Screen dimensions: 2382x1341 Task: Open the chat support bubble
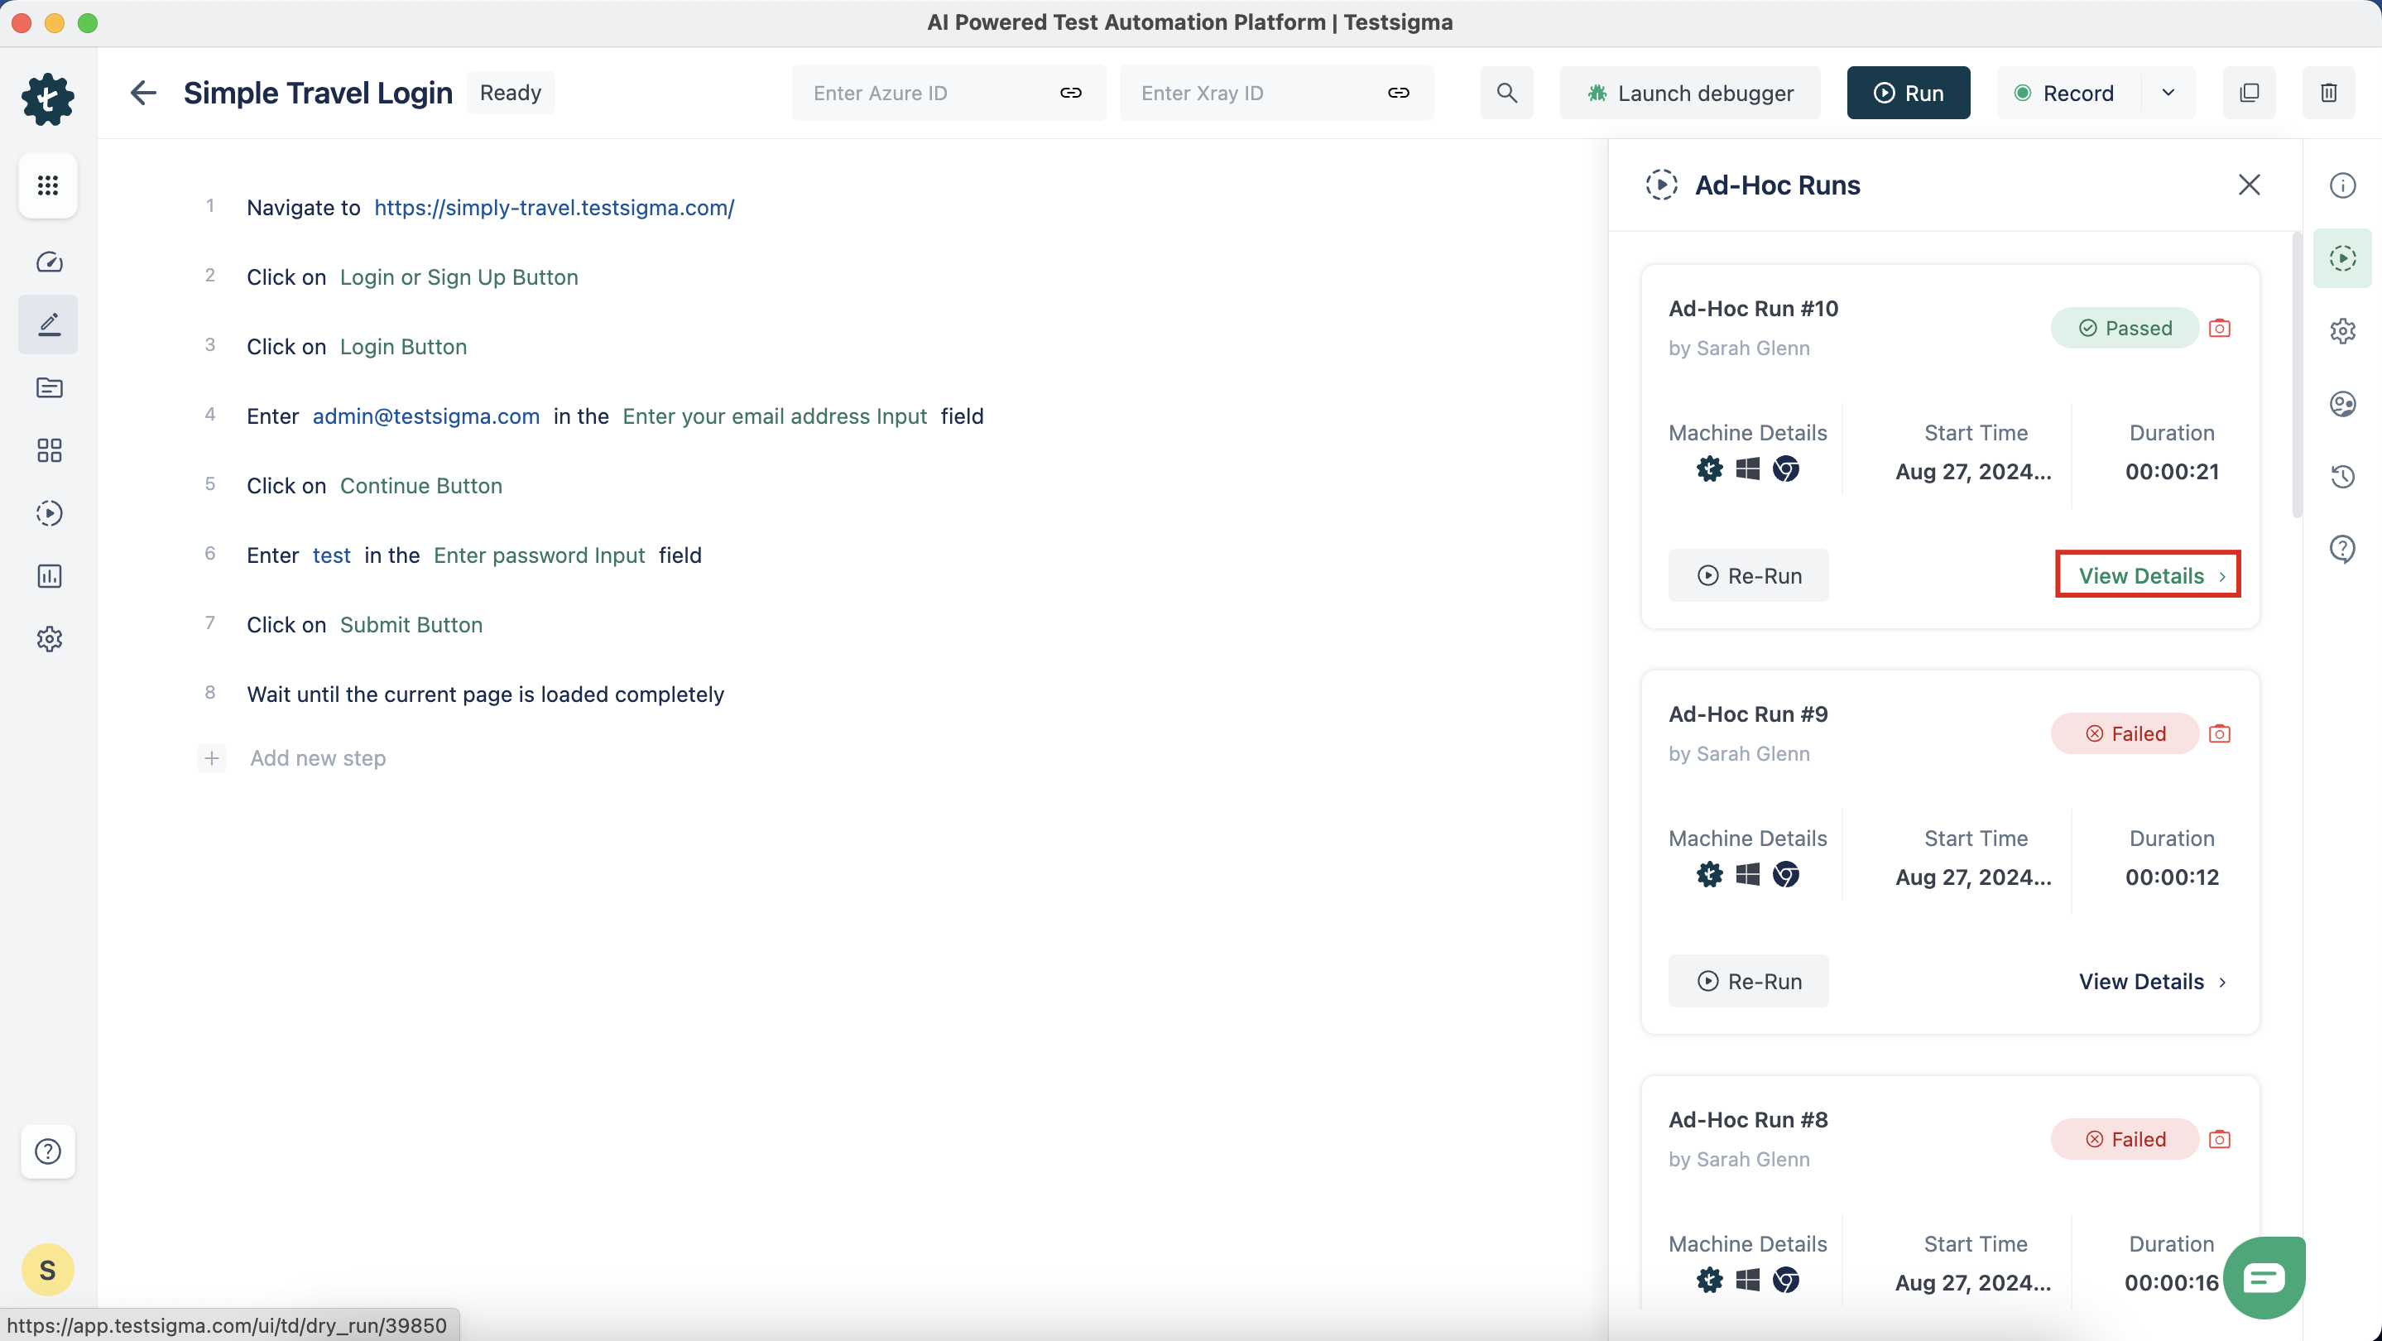2264,1277
